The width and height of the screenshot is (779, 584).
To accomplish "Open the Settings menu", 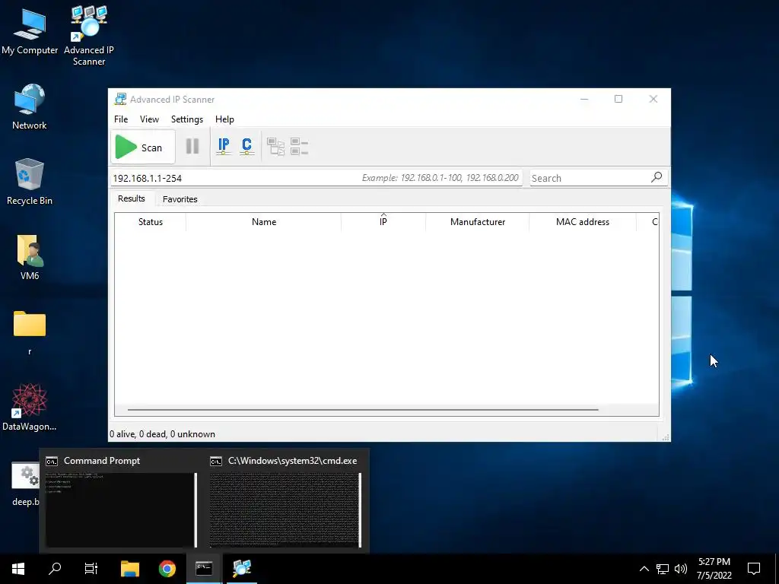I will coord(187,119).
